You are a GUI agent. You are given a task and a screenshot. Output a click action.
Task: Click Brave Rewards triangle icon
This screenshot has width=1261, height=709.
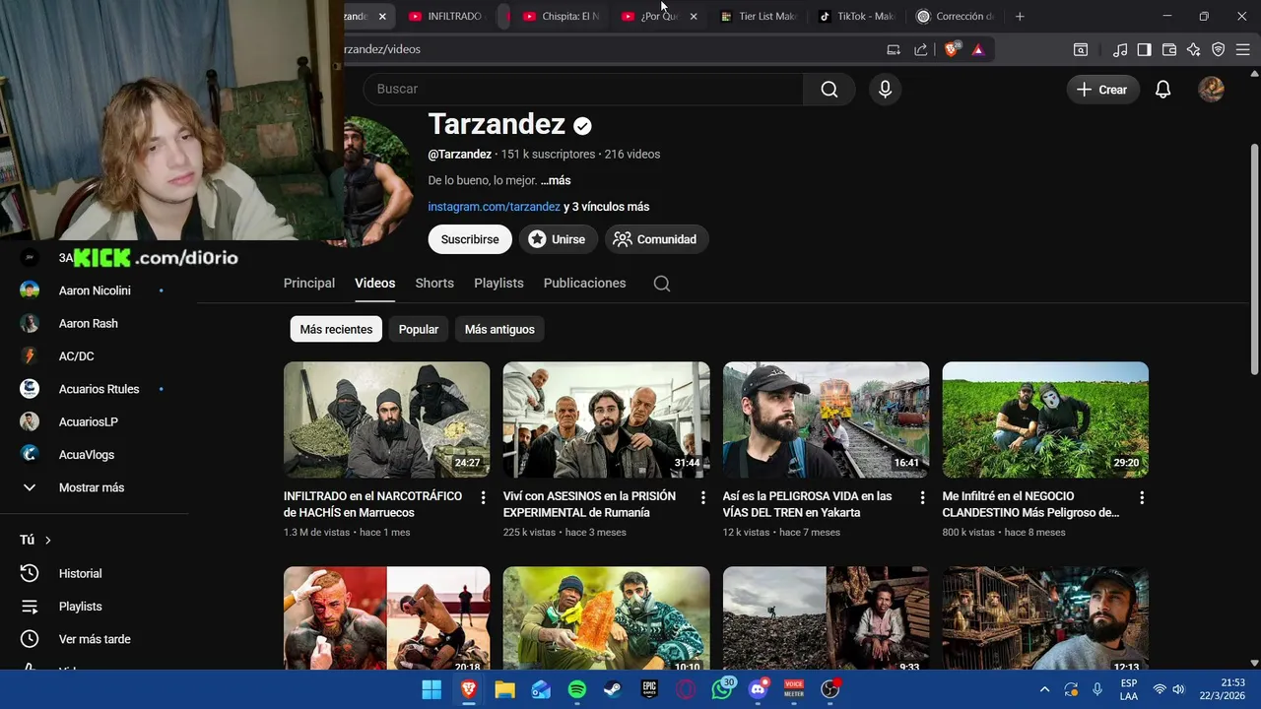click(x=978, y=49)
